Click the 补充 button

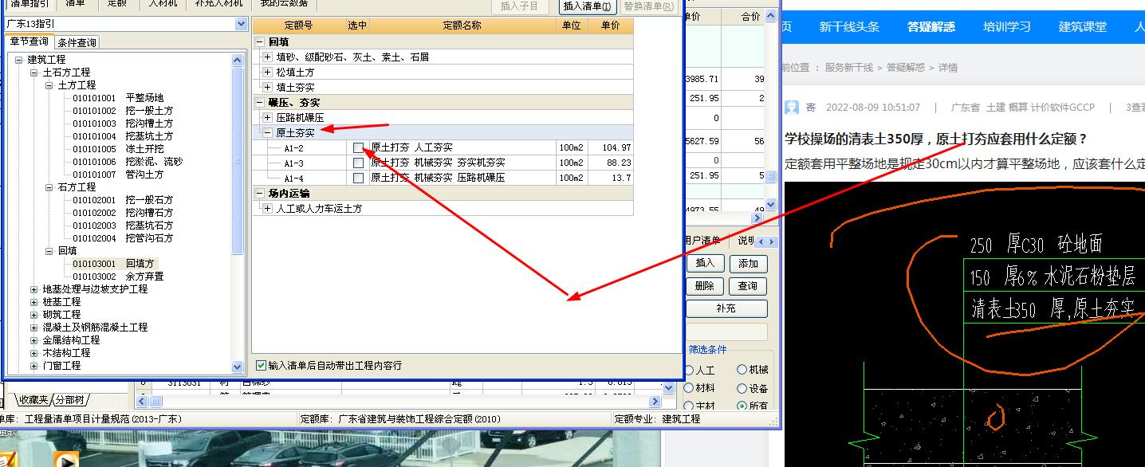pos(726,308)
